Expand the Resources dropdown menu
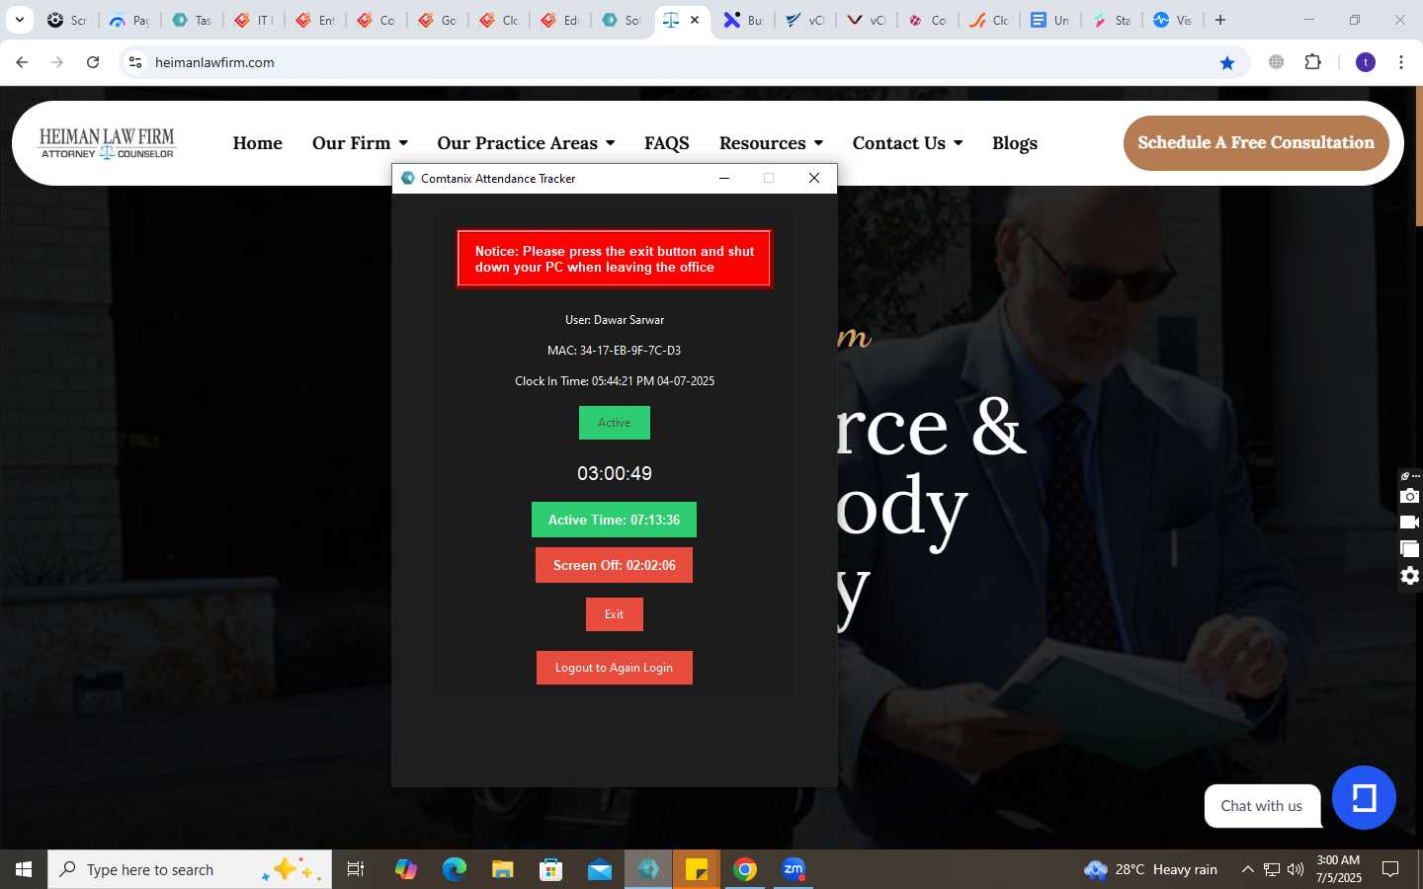Image resolution: width=1423 pixels, height=889 pixels. 771,143
